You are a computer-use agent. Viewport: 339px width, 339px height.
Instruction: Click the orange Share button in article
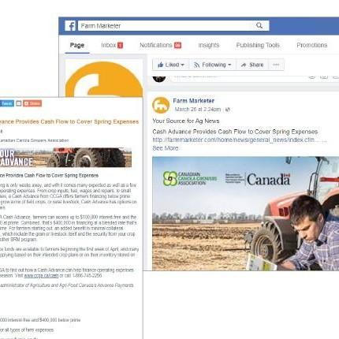click(x=32, y=103)
